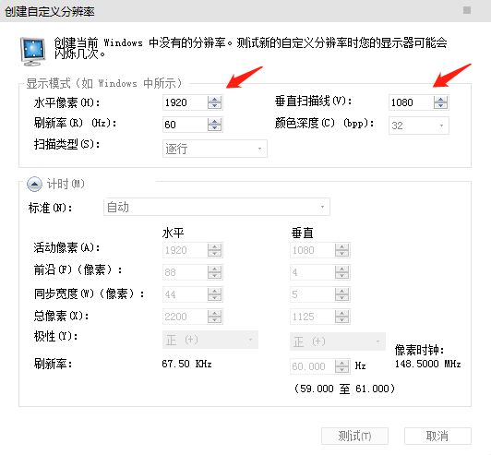Viewport: 491px width, 455px height.
Task: Decrease horizontal pixels with down arrow
Action: click(214, 106)
